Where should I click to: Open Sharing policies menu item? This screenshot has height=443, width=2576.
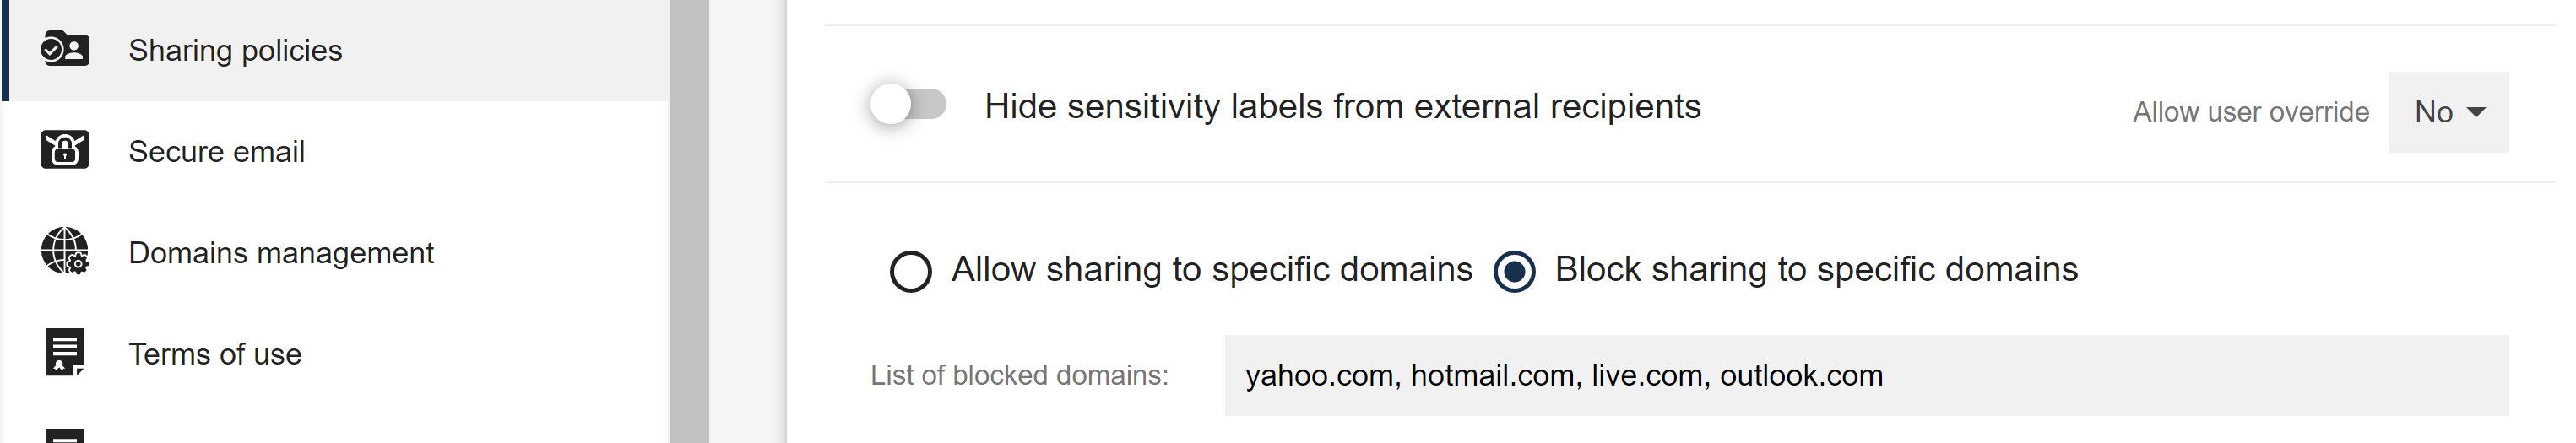(337, 50)
